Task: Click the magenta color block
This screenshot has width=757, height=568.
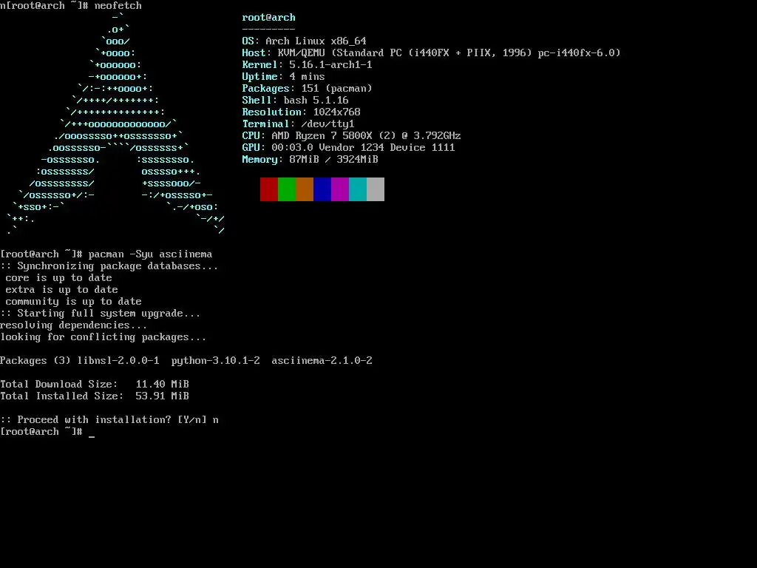Action: click(340, 189)
